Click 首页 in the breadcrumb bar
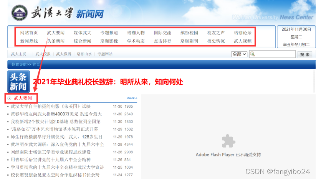Screen dimensions: 316x179 (x=36, y=64)
